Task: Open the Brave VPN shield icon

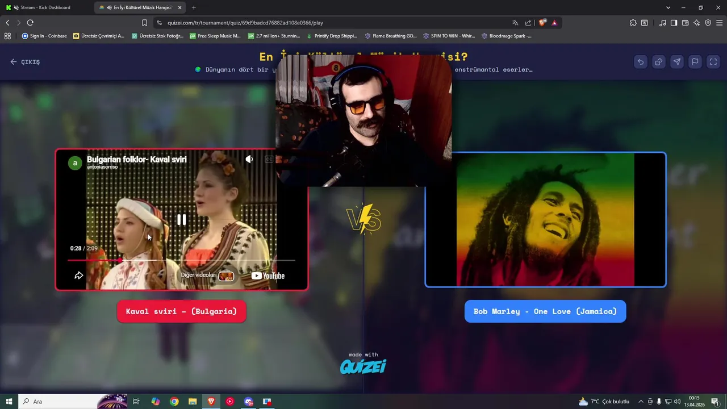Action: pos(708,23)
